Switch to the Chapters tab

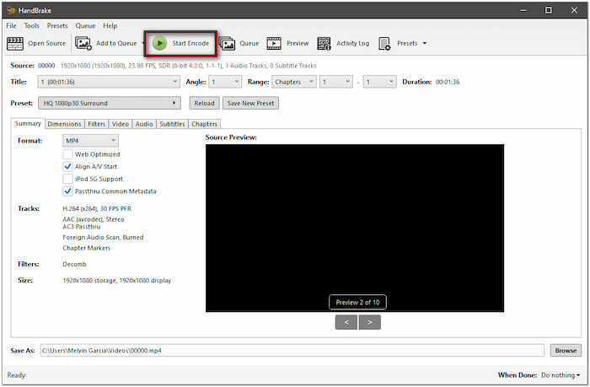tap(204, 124)
